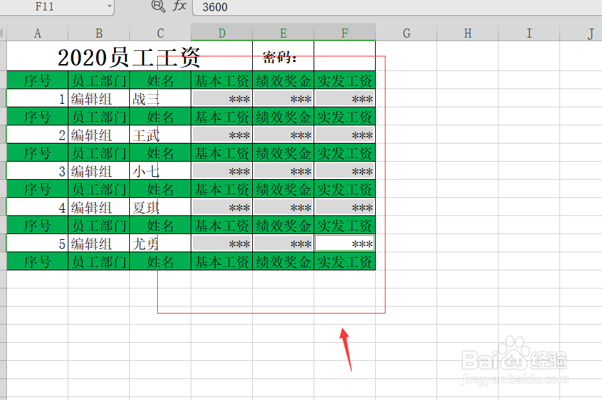Select the 编辑组 cell in row numbered 3
The width and height of the screenshot is (602, 400).
click(99, 171)
